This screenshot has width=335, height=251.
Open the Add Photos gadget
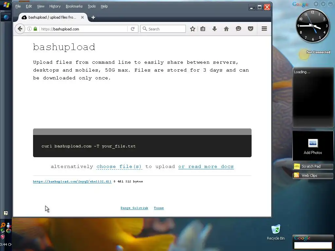313,146
